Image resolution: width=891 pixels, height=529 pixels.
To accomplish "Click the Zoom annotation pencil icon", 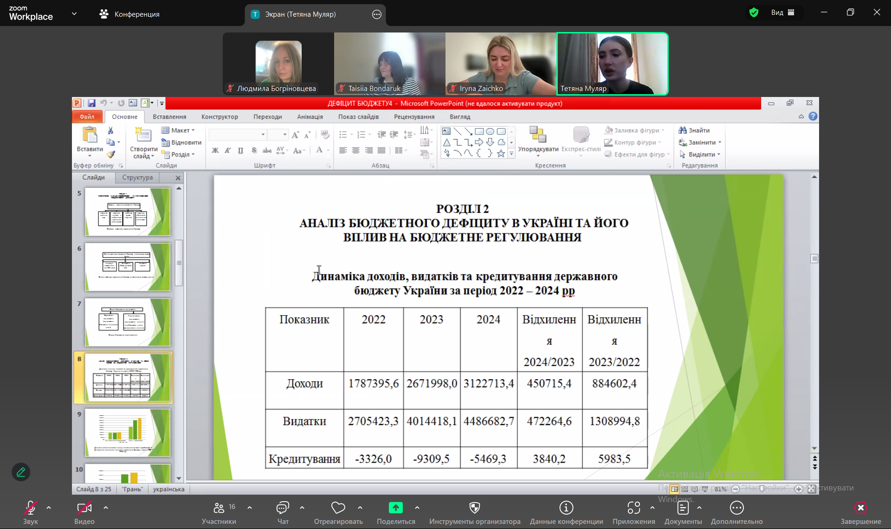I will click(21, 472).
